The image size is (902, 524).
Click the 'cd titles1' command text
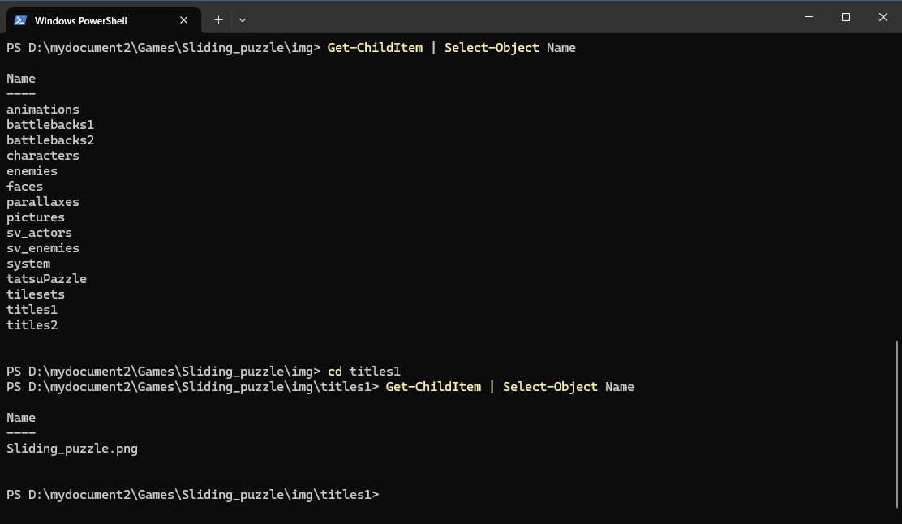tap(364, 372)
